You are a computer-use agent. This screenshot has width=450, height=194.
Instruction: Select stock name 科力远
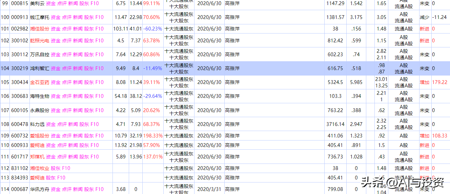click(37, 124)
